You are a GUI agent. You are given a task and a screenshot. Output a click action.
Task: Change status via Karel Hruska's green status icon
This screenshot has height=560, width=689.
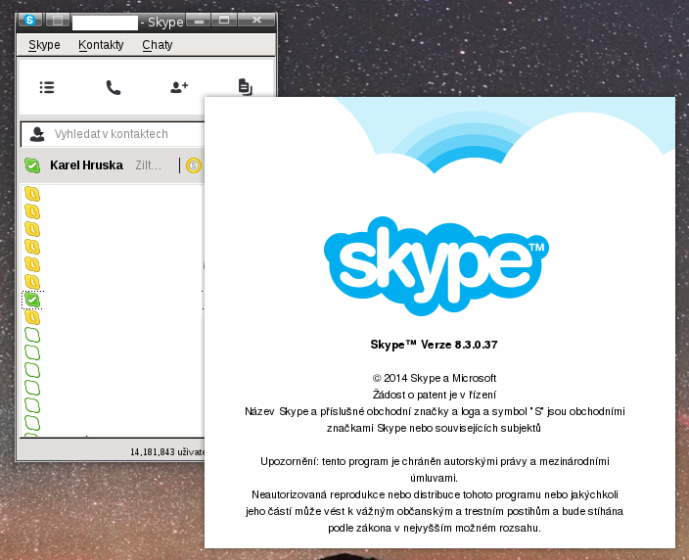(32, 165)
